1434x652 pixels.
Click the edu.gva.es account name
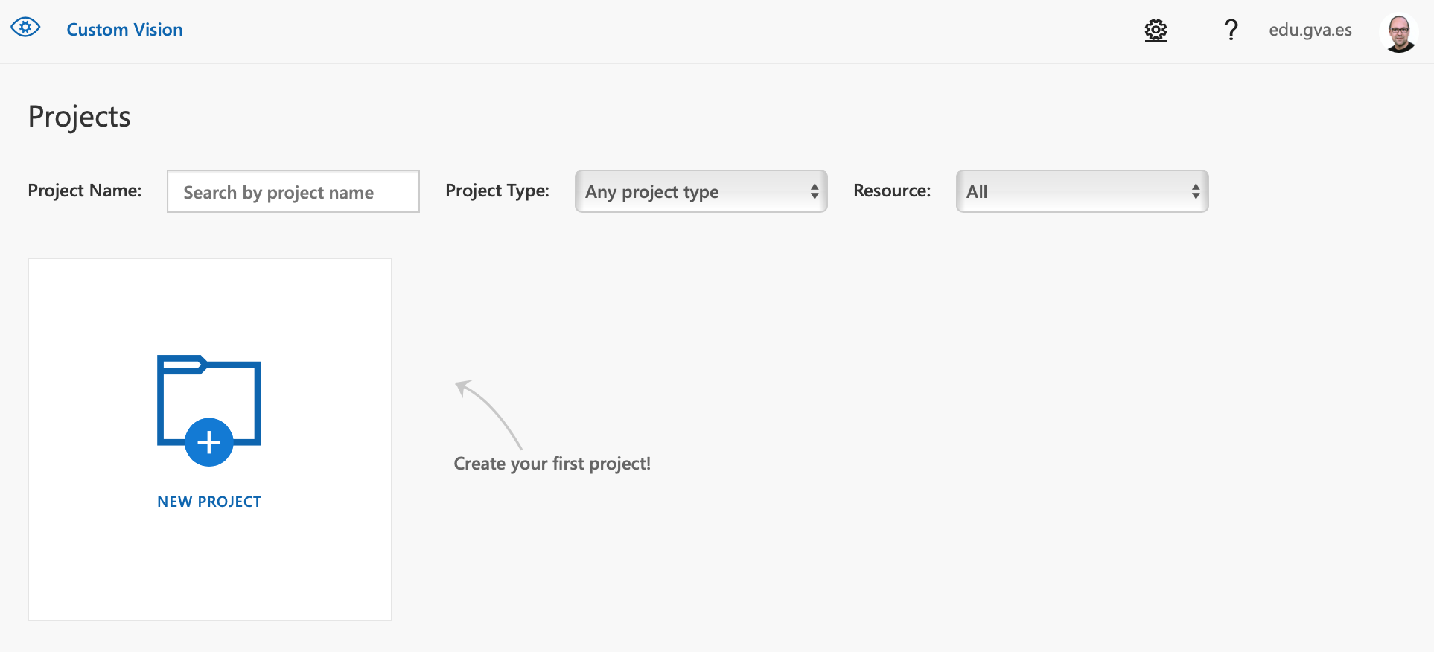1310,30
